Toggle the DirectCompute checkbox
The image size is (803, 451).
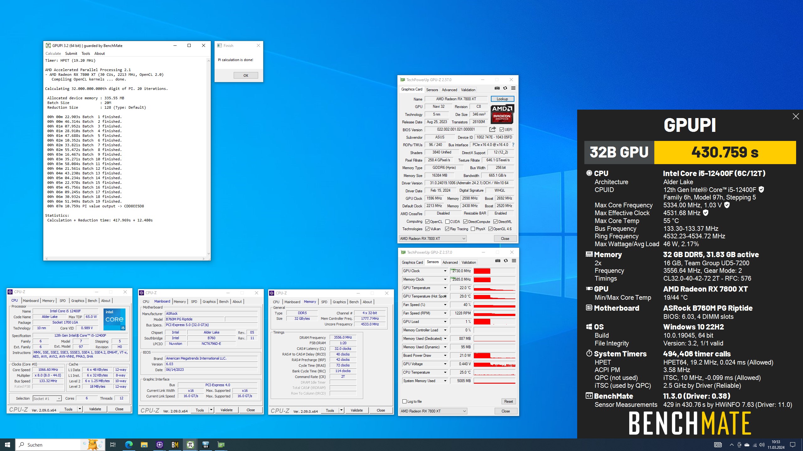coord(465,222)
